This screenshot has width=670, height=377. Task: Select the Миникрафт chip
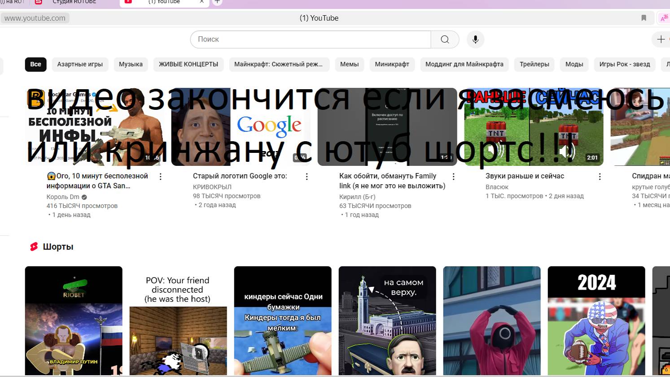(x=392, y=64)
